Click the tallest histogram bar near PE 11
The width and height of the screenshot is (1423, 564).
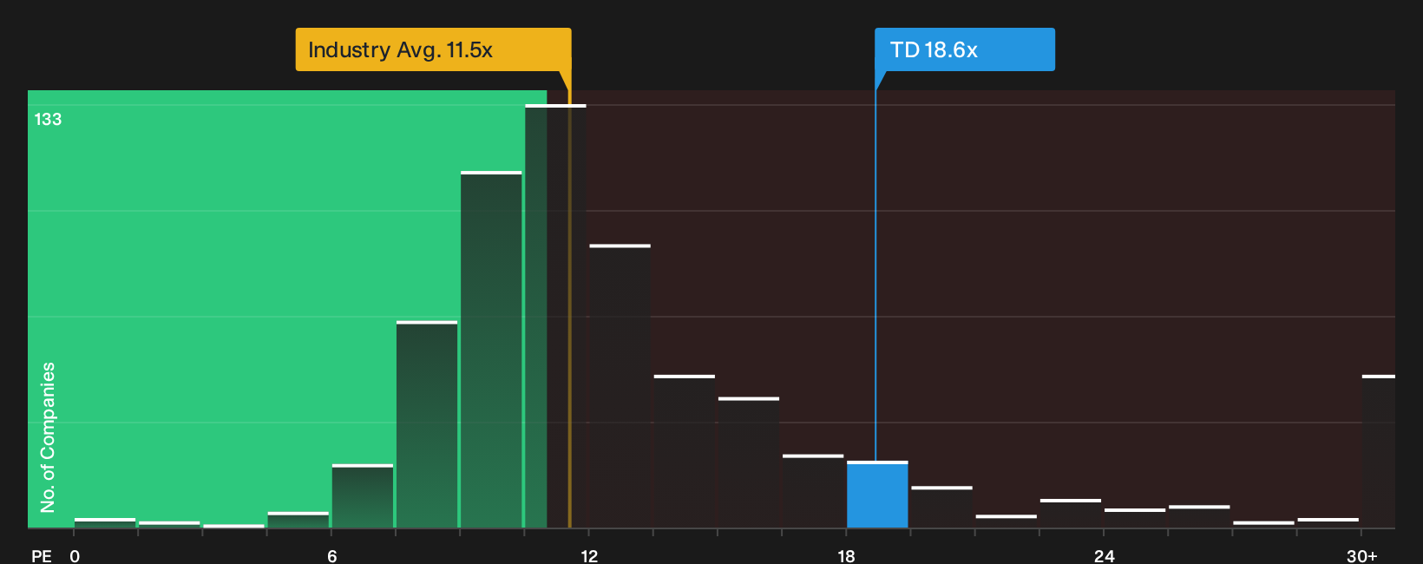(555, 317)
